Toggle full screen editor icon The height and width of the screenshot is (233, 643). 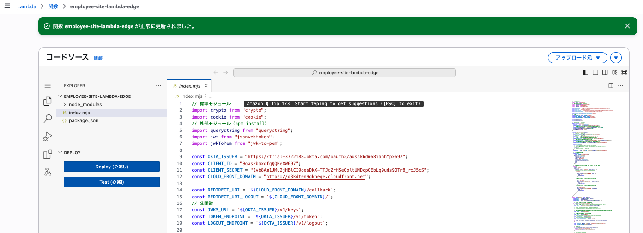pos(625,72)
